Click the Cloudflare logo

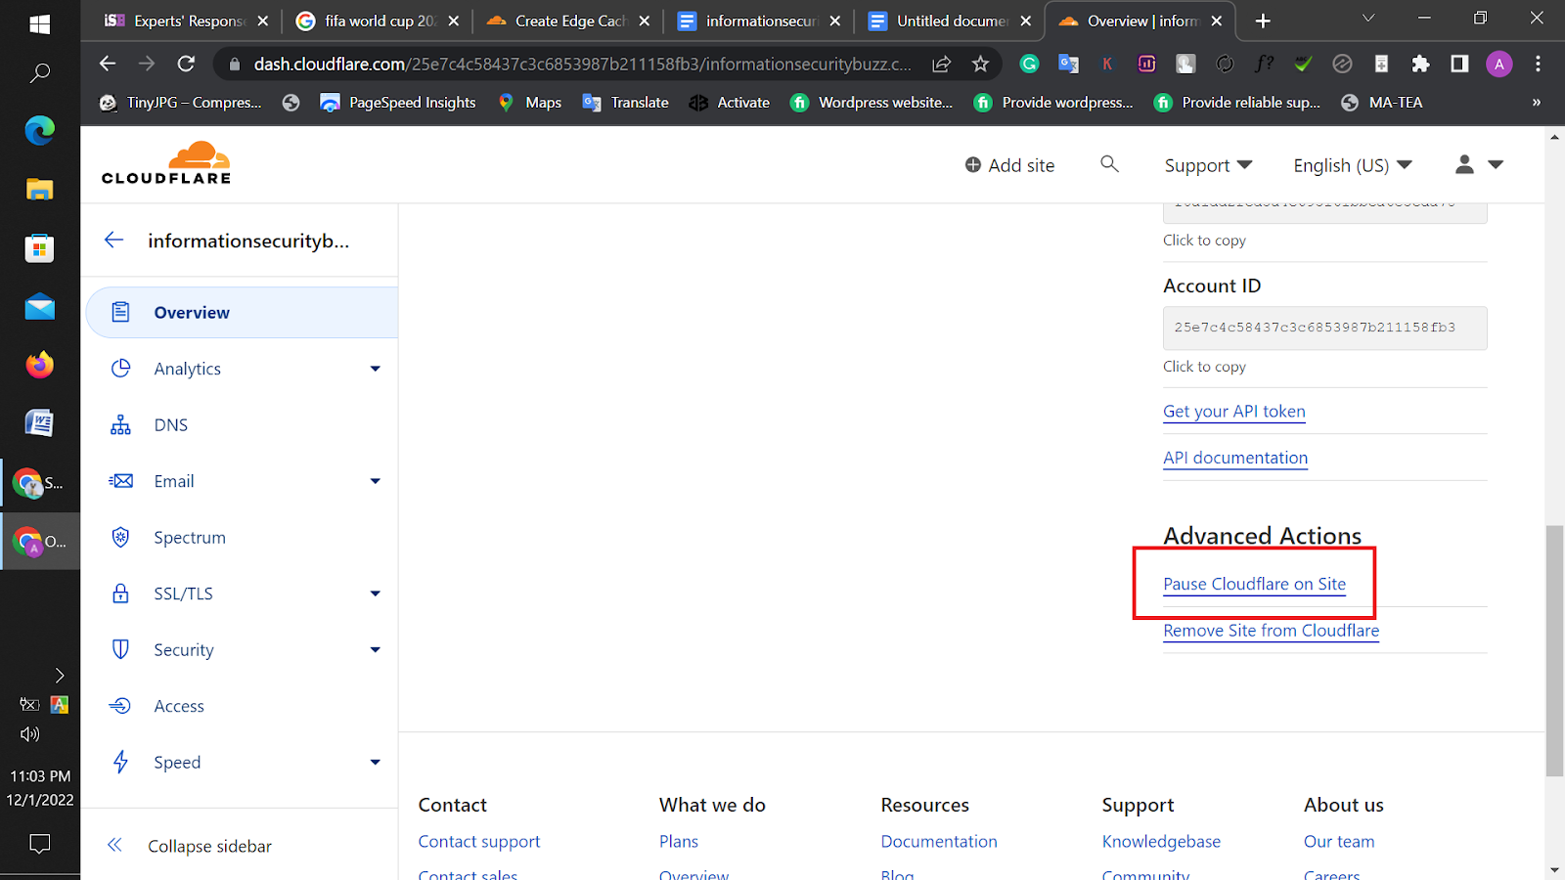pyautogui.click(x=166, y=163)
